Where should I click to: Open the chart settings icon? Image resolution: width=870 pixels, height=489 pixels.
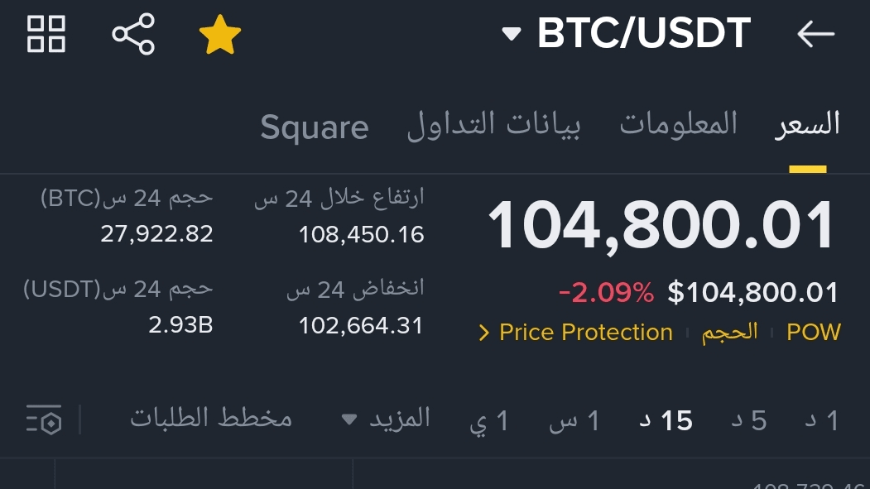point(44,419)
